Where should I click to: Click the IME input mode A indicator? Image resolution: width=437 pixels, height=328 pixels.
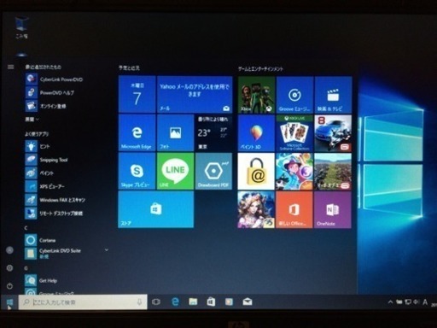[425, 302]
